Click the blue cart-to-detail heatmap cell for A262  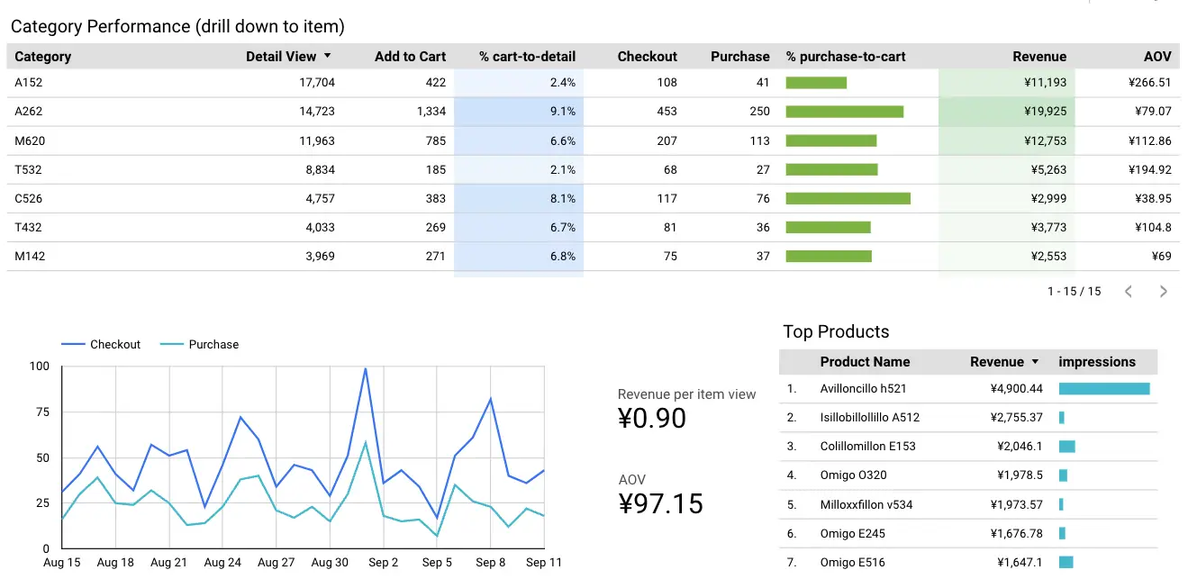[520, 111]
